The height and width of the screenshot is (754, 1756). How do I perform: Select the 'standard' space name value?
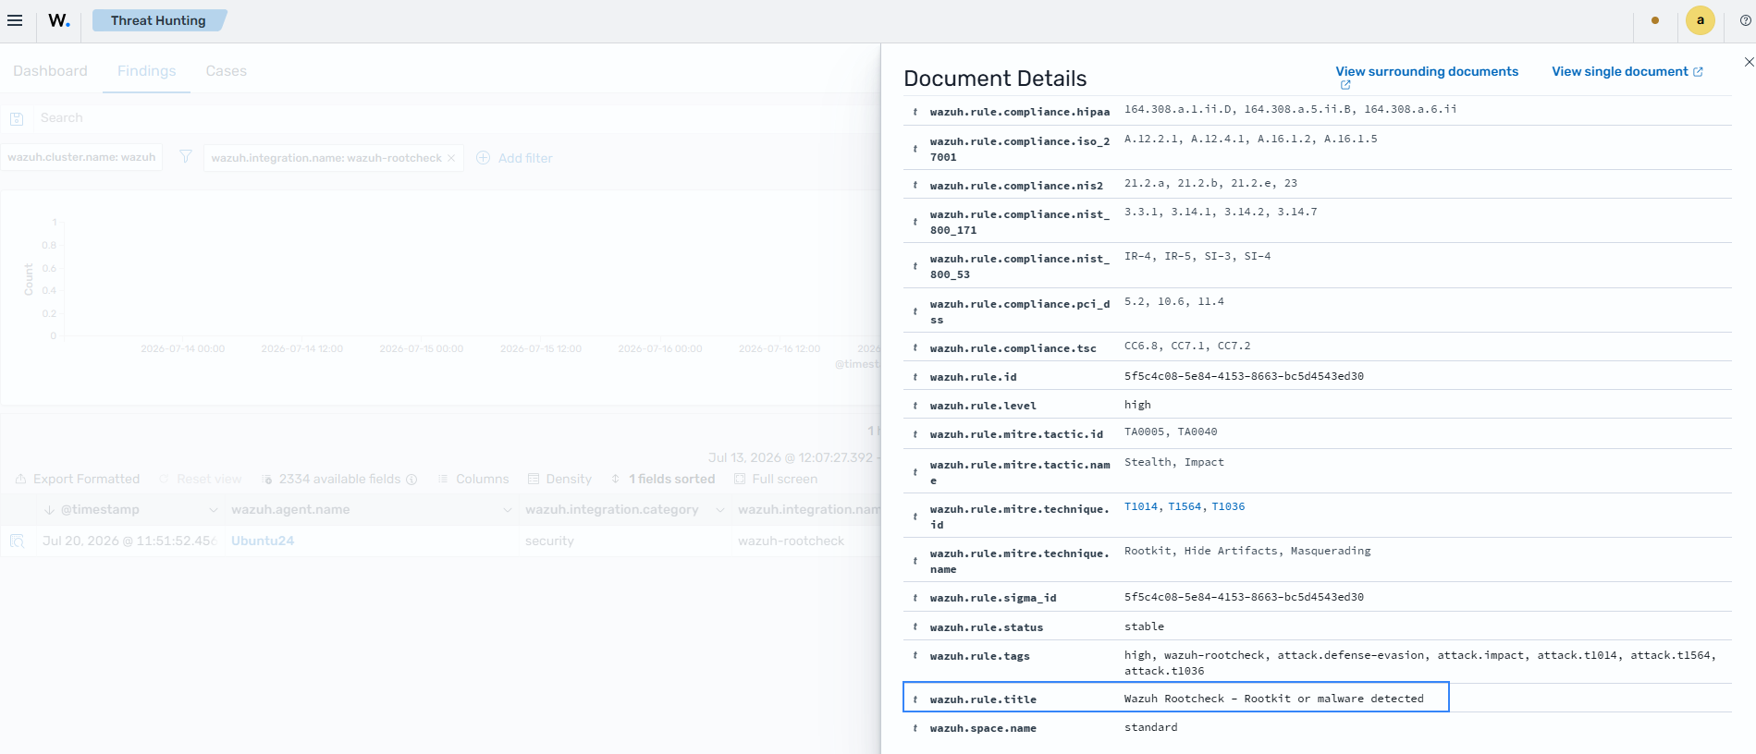[1151, 727]
